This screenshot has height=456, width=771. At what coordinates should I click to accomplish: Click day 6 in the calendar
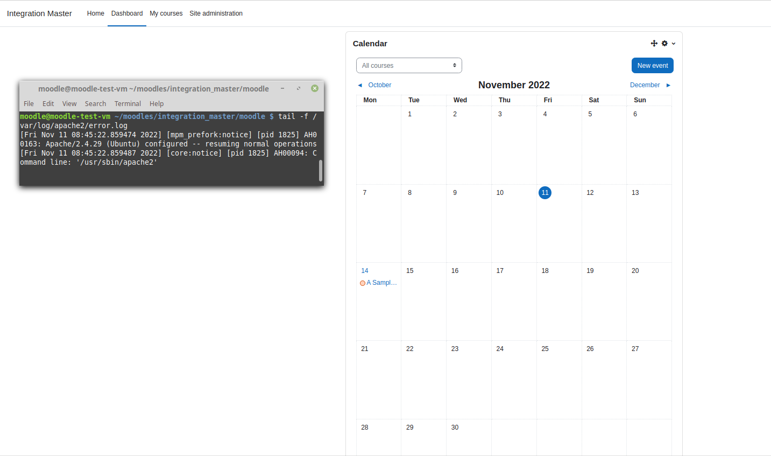pos(635,114)
